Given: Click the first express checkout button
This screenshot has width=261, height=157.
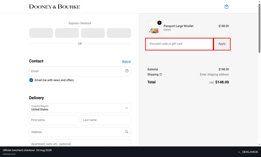Looking at the screenshot, I should tap(41, 33).
